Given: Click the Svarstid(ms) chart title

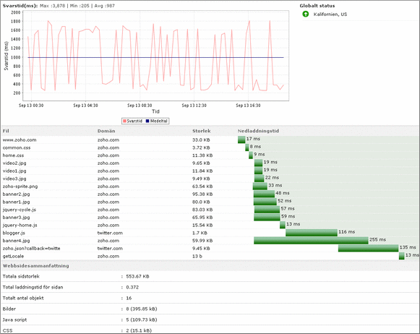Looking at the screenshot, I should coord(20,6).
